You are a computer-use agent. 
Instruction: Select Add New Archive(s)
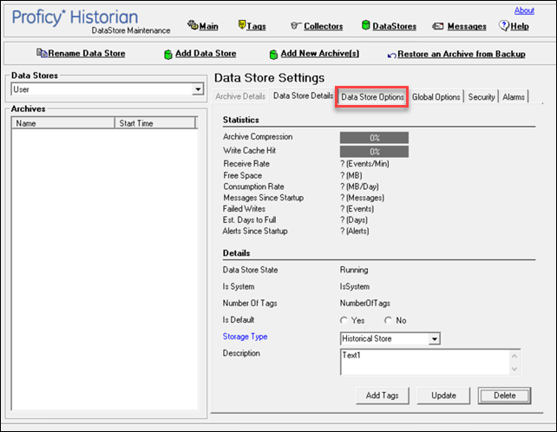[319, 53]
